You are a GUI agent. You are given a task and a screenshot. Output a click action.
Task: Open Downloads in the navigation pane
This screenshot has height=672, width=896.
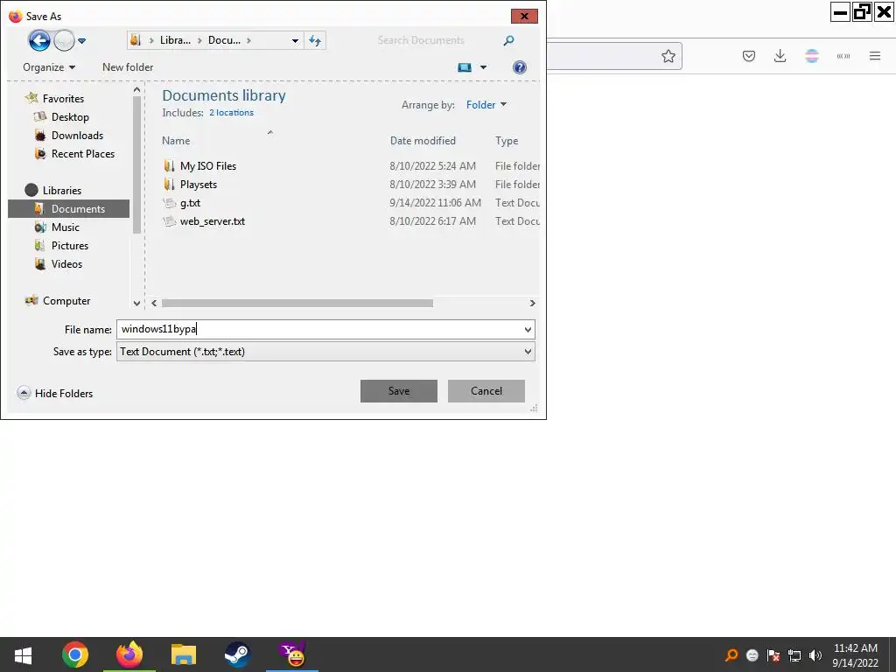tap(77, 136)
